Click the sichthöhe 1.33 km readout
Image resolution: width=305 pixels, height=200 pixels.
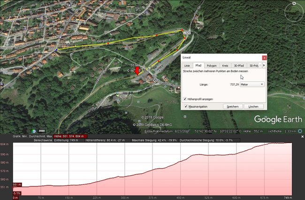coord(282,131)
